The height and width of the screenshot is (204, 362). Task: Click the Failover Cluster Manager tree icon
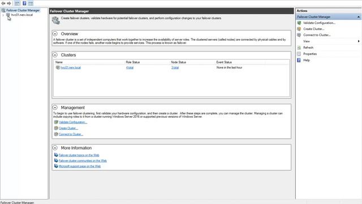click(x=3, y=10)
